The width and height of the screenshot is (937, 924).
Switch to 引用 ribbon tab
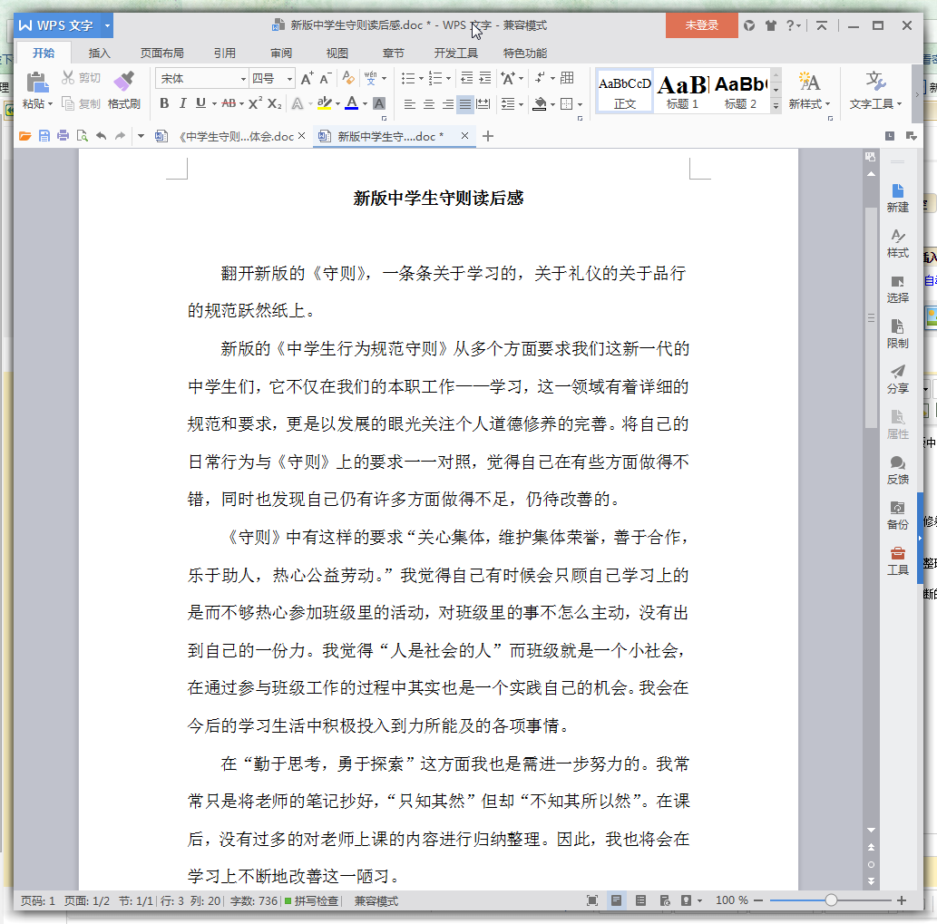[x=225, y=53]
